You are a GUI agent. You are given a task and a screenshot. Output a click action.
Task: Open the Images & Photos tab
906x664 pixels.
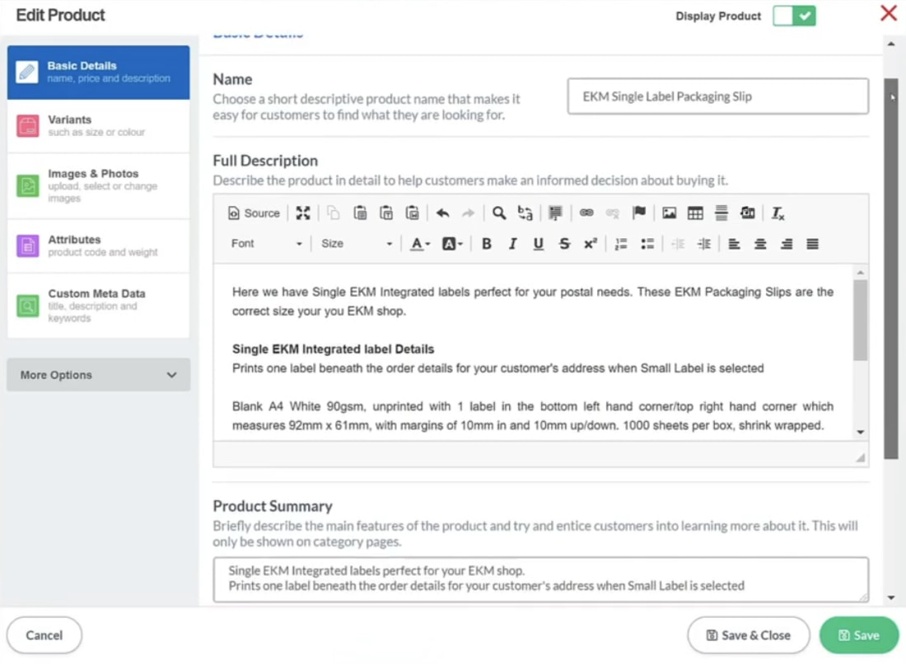pos(98,185)
